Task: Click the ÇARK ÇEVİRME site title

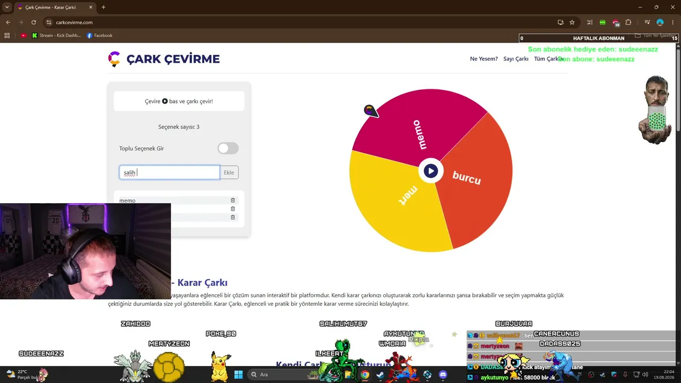Action: coord(173,59)
